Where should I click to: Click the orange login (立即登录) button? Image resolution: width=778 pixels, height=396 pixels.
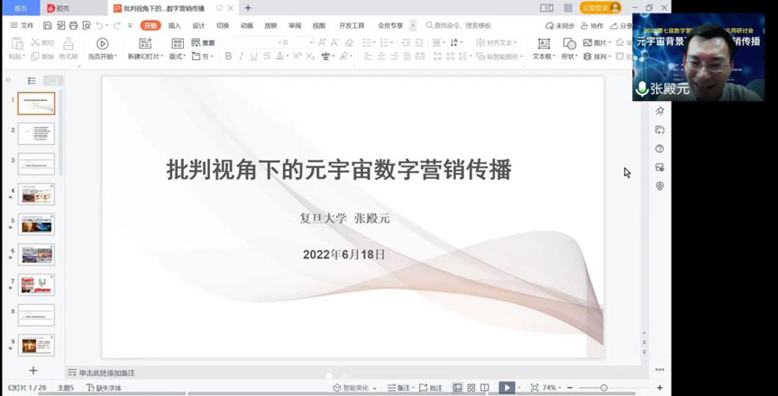click(600, 8)
